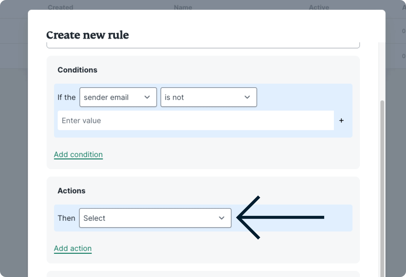Image resolution: width=406 pixels, height=277 pixels.
Task: Click the plus icon beside Enter value
Action: [x=341, y=121]
